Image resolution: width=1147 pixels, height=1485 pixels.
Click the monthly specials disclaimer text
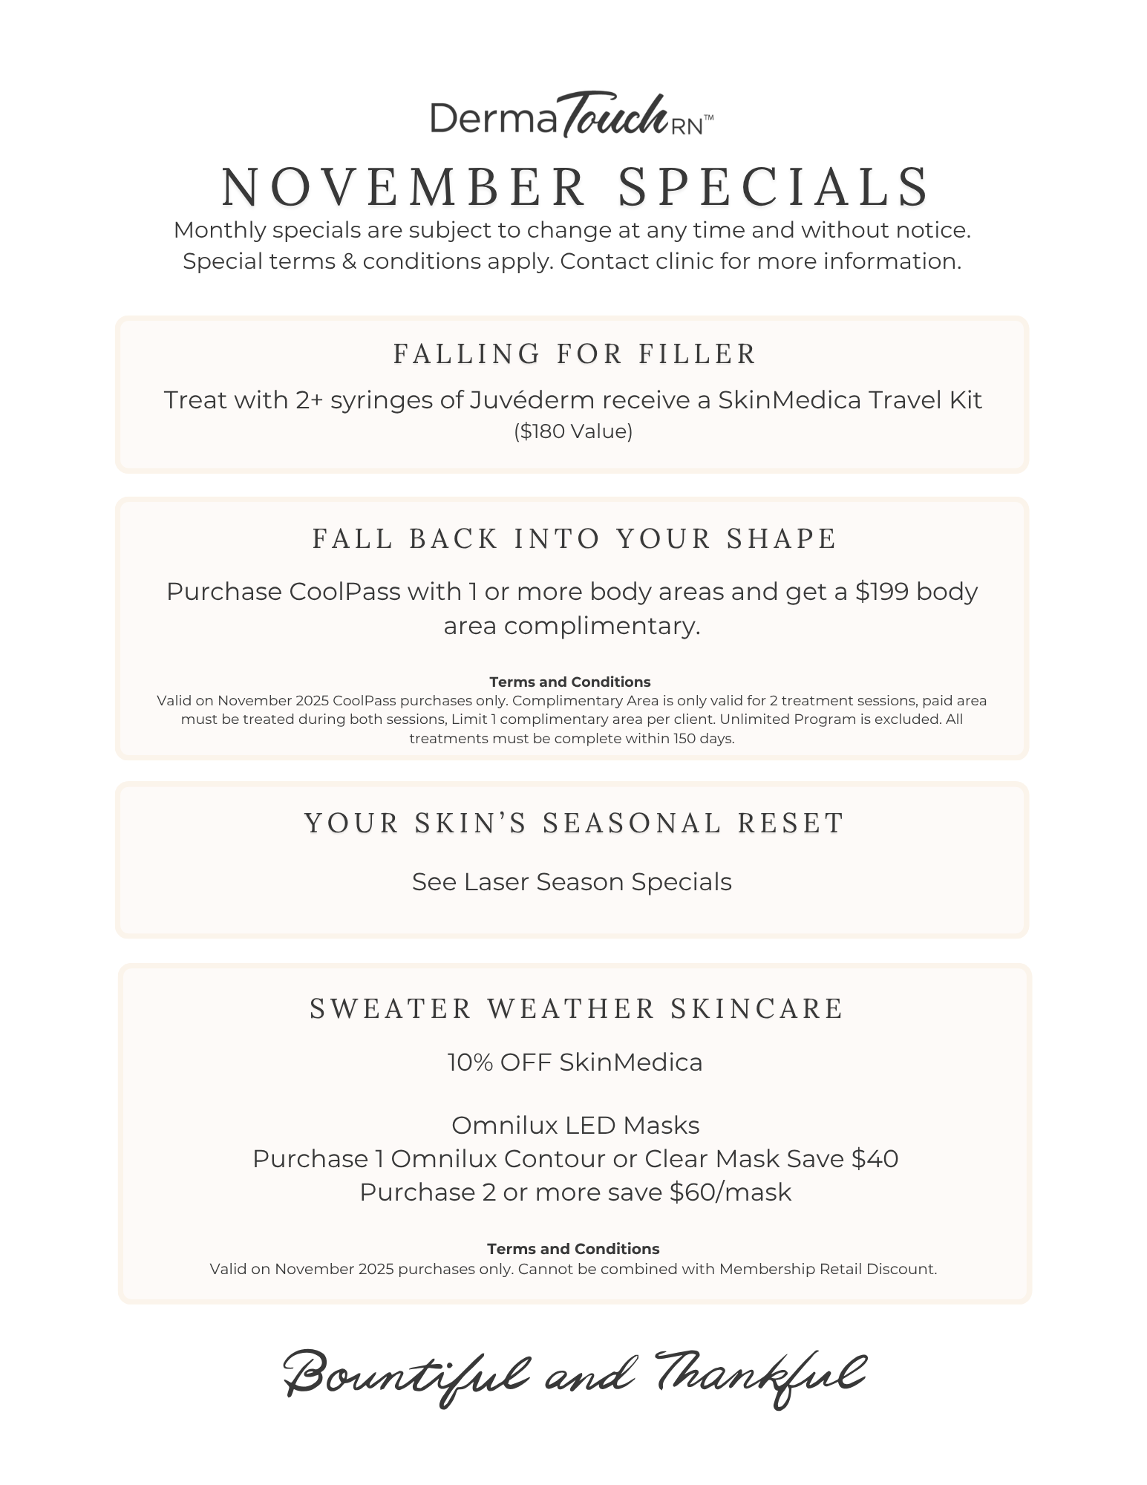pyautogui.click(x=572, y=245)
